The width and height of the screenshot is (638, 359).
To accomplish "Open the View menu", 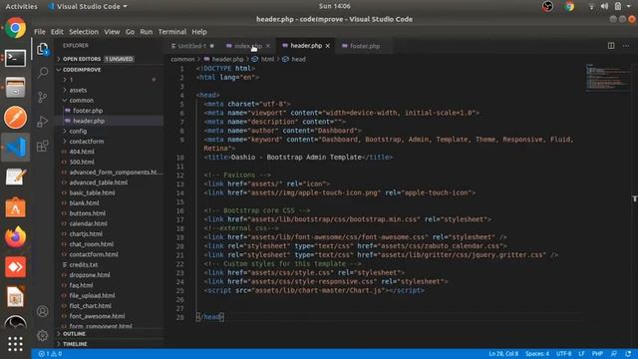I will click(112, 32).
